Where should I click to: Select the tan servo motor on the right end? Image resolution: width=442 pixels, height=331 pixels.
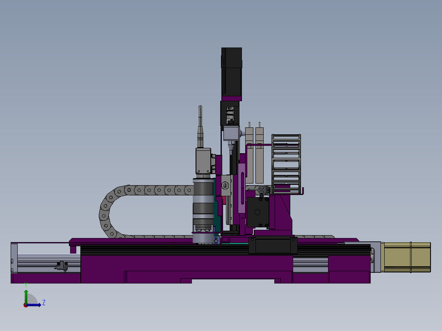point(406,257)
